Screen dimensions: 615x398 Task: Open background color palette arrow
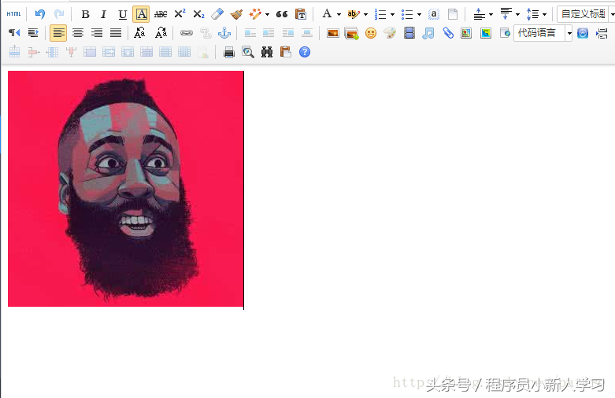point(365,14)
